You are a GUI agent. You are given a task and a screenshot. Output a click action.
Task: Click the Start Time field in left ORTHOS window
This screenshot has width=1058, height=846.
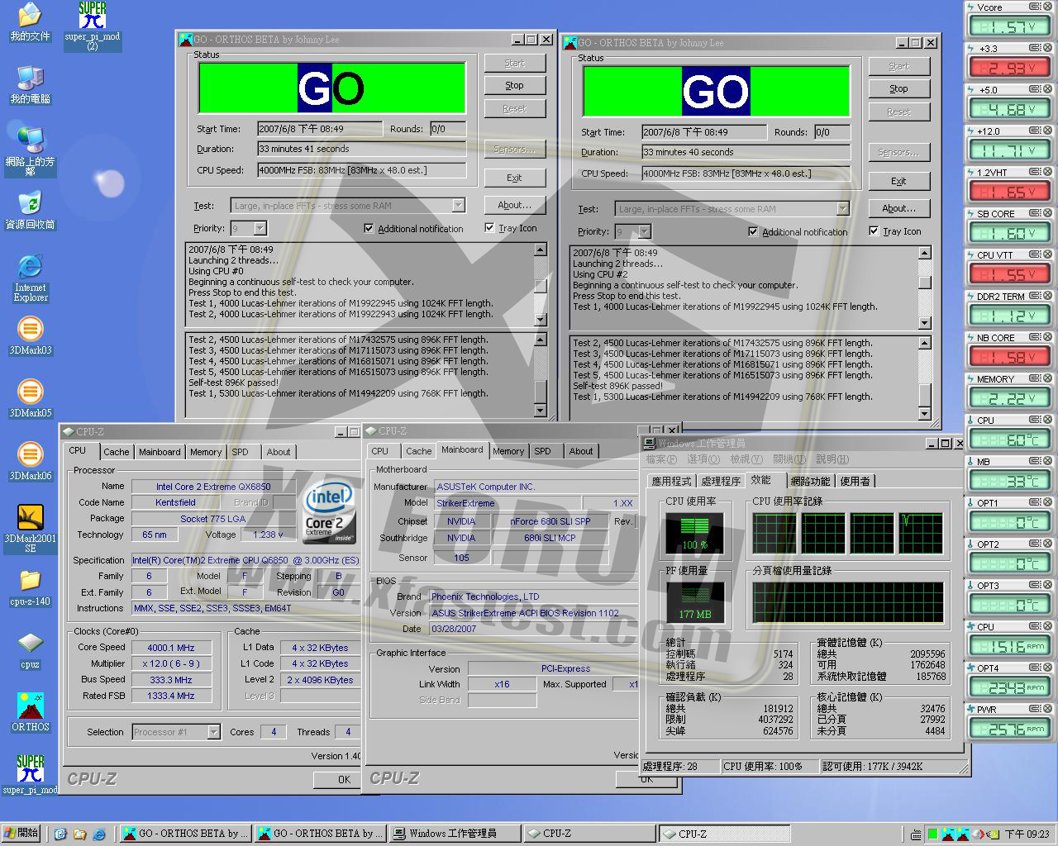320,129
